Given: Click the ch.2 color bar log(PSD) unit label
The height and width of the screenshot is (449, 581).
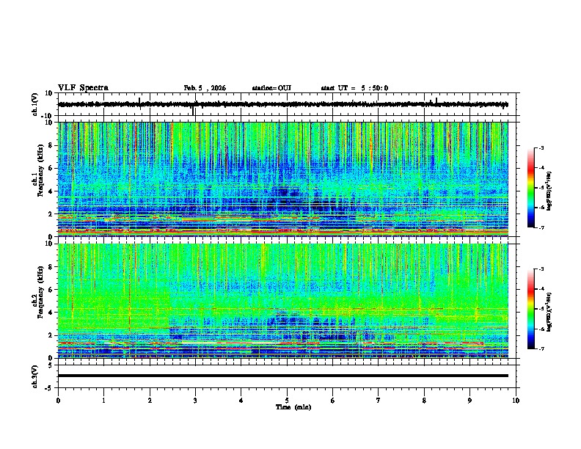Looking at the screenshot, I should pos(549,311).
